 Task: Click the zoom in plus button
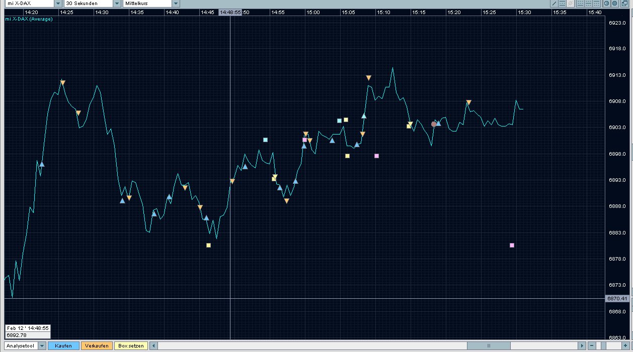click(625, 346)
